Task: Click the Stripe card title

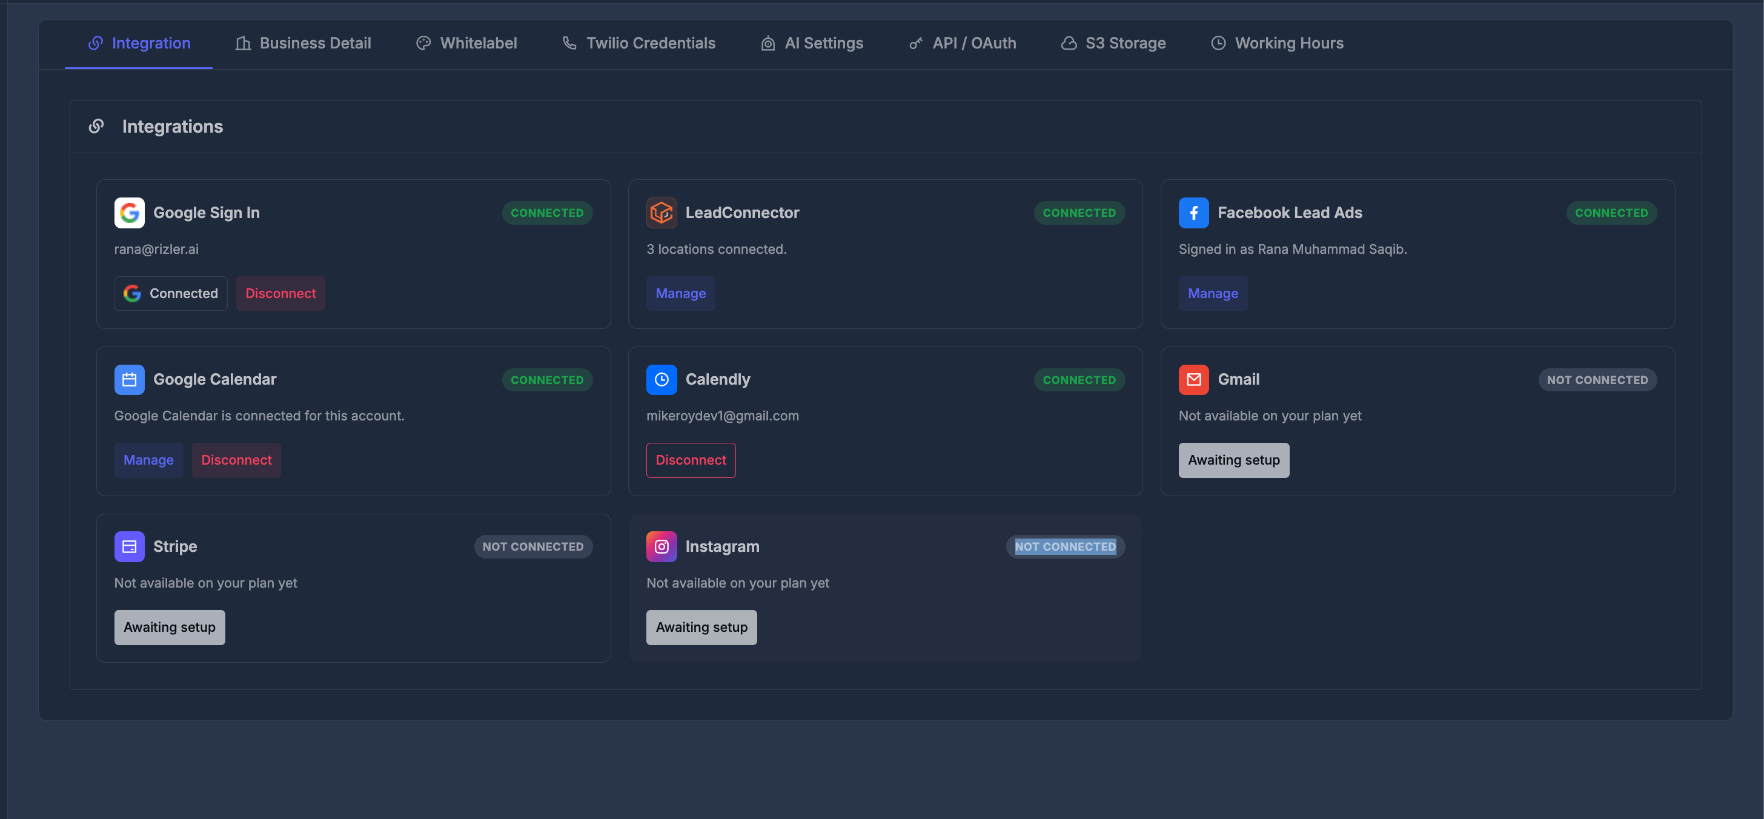Action: point(175,546)
